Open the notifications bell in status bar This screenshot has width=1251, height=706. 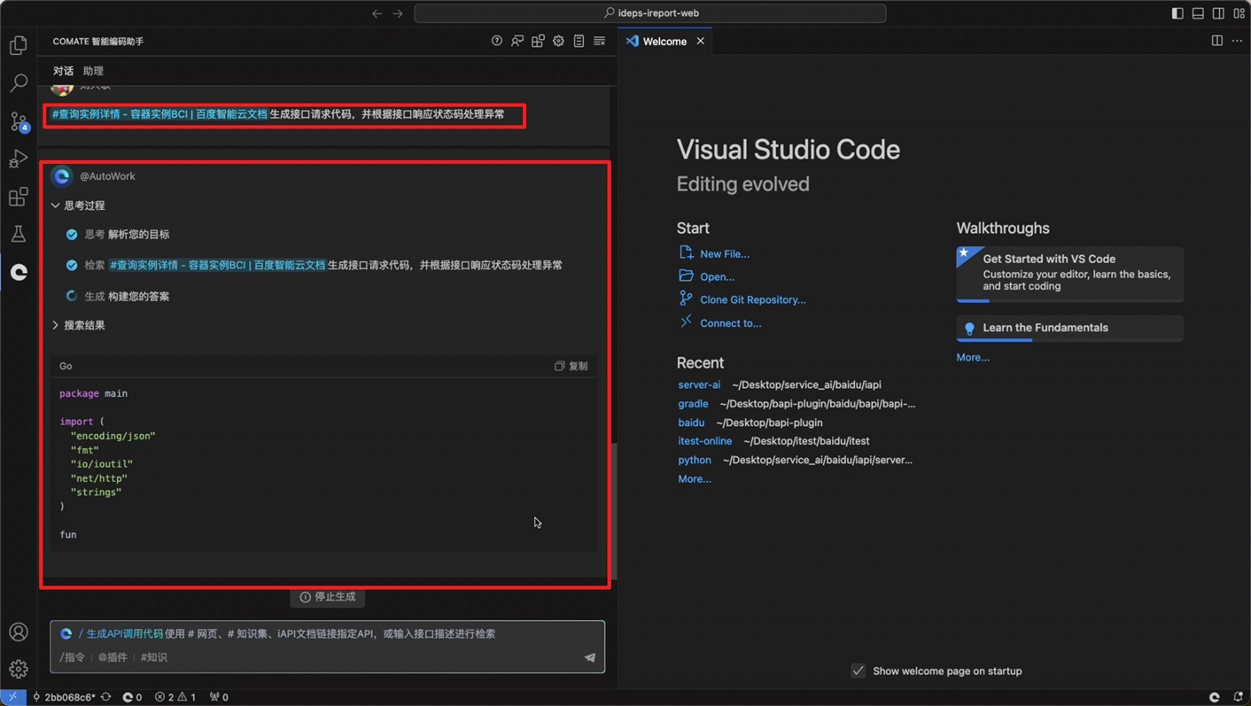(1239, 697)
